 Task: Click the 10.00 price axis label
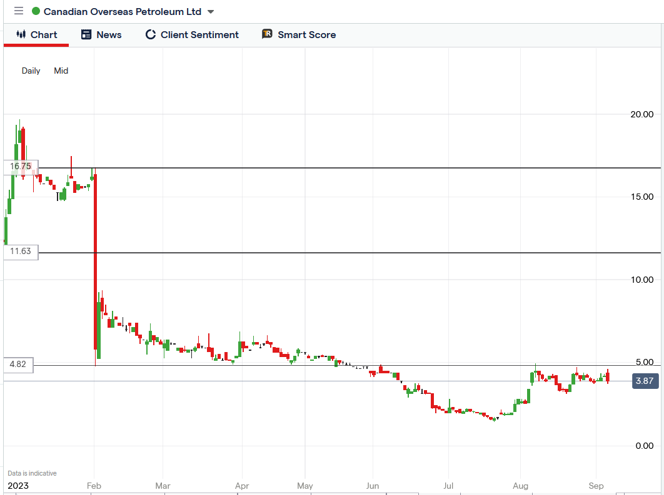pyautogui.click(x=642, y=280)
